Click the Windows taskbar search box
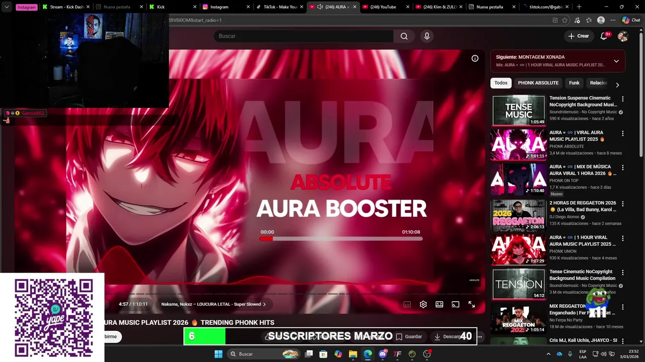The height and width of the screenshot is (362, 645). tap(264, 354)
